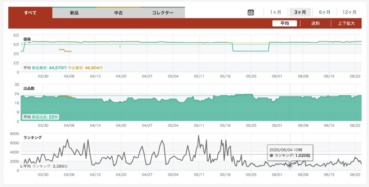Set range to 1ヶ月

276,12
